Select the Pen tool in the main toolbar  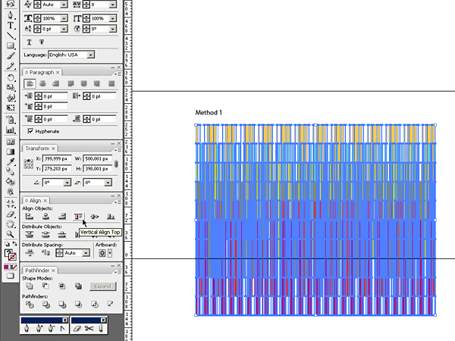pos(11,15)
